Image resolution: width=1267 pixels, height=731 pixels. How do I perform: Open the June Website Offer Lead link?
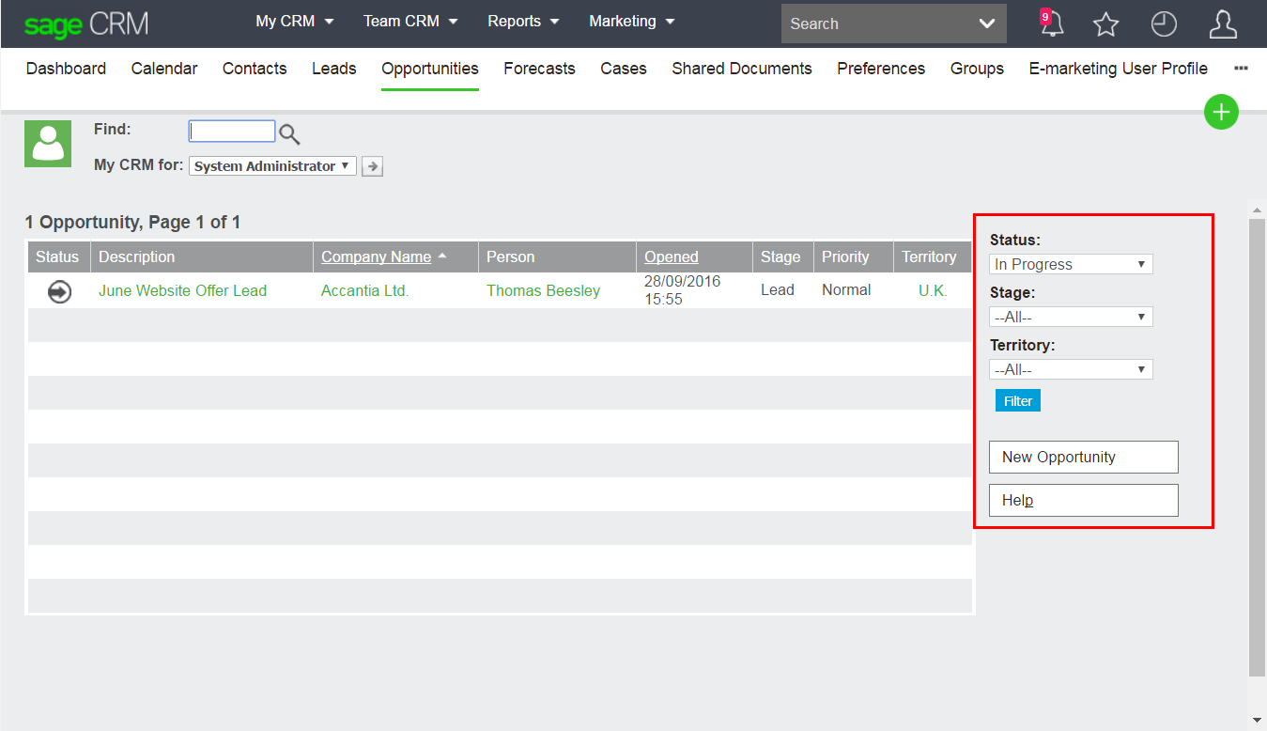coord(182,291)
